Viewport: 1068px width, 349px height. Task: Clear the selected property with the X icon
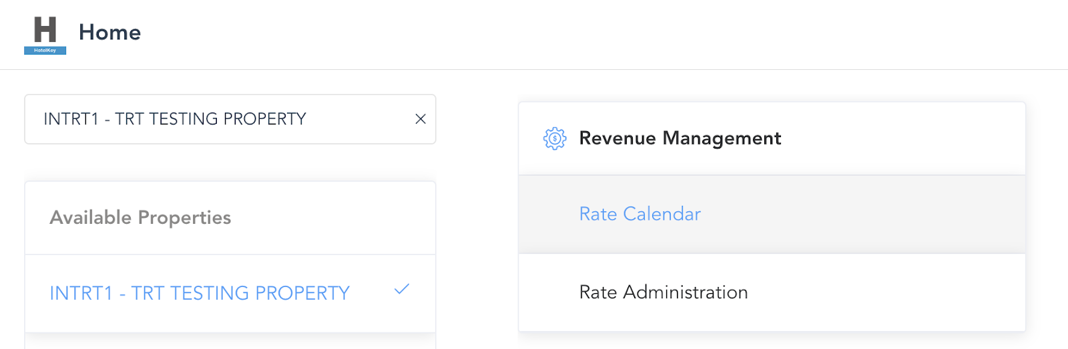(421, 119)
